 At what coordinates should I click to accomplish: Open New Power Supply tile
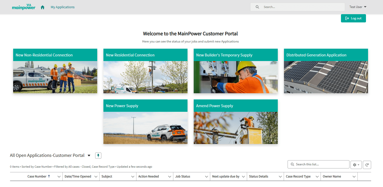click(145, 122)
